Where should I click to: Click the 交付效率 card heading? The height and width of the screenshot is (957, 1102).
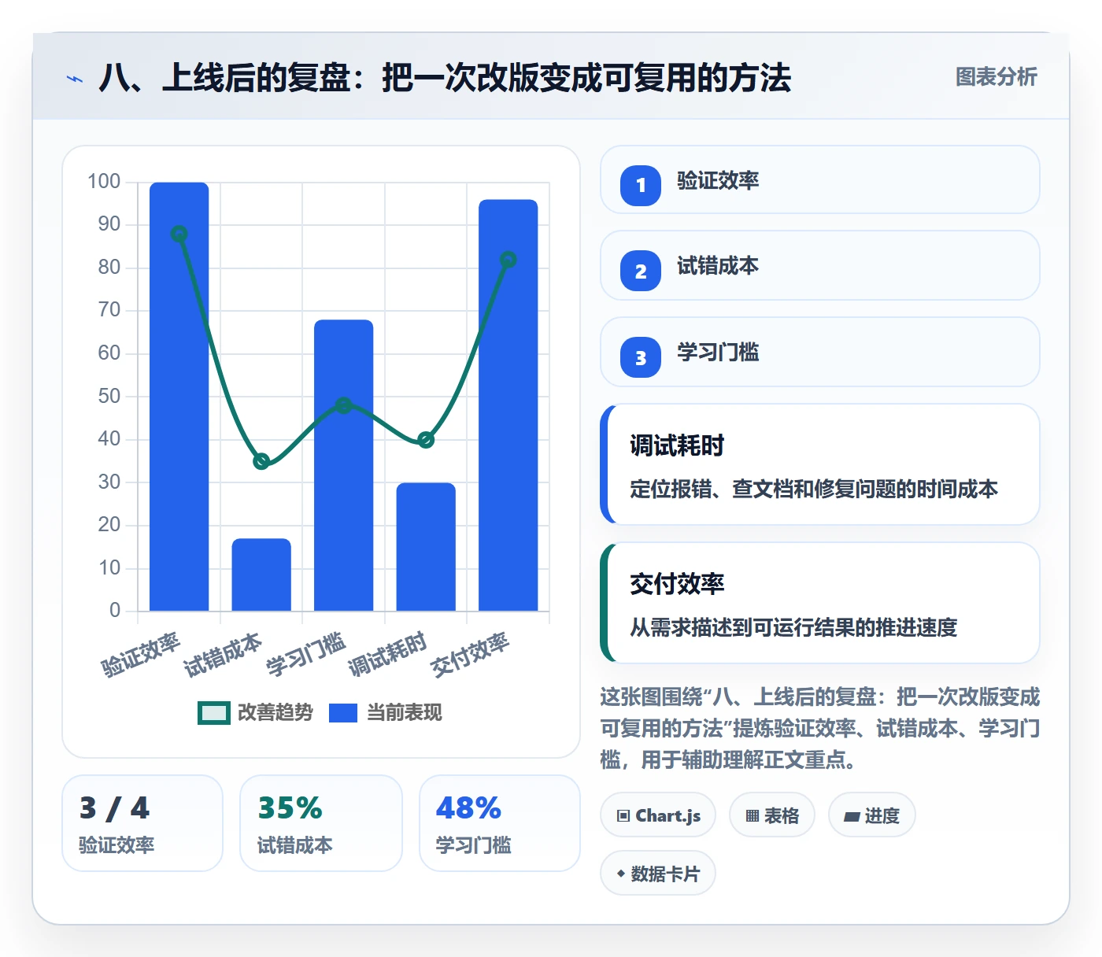click(x=677, y=584)
